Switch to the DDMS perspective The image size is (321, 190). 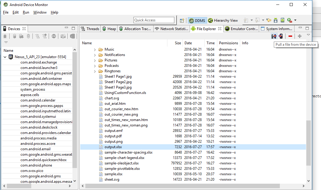pos(197,20)
